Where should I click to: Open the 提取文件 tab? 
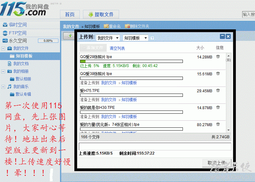pos(101,14)
